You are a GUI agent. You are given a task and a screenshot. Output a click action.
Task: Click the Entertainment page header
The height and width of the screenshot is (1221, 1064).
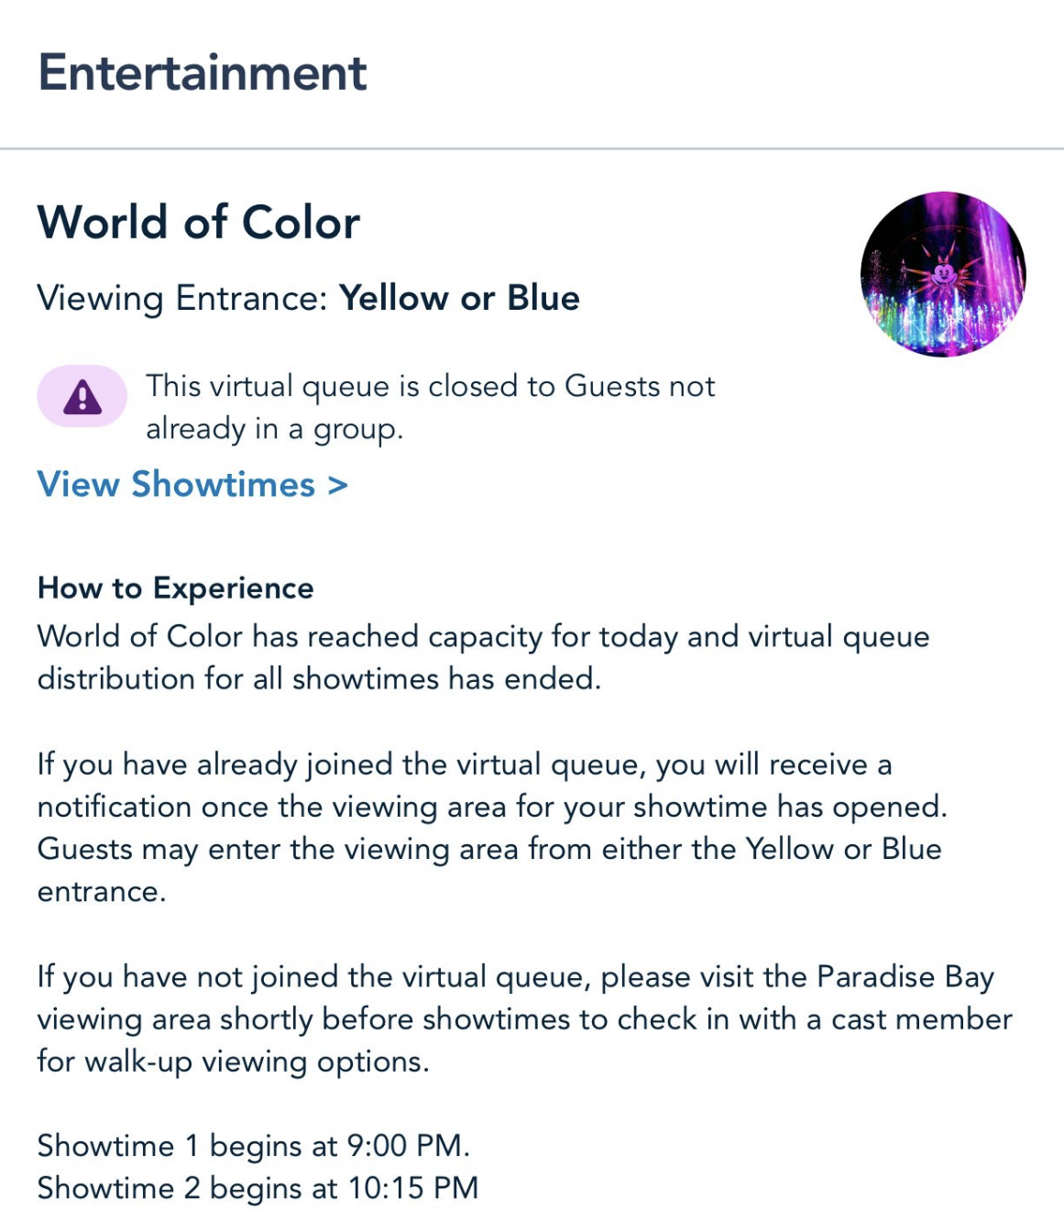tap(202, 73)
